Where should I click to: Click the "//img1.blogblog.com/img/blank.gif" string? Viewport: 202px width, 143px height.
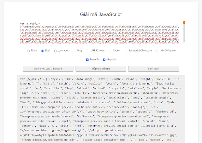tap(48, 140)
